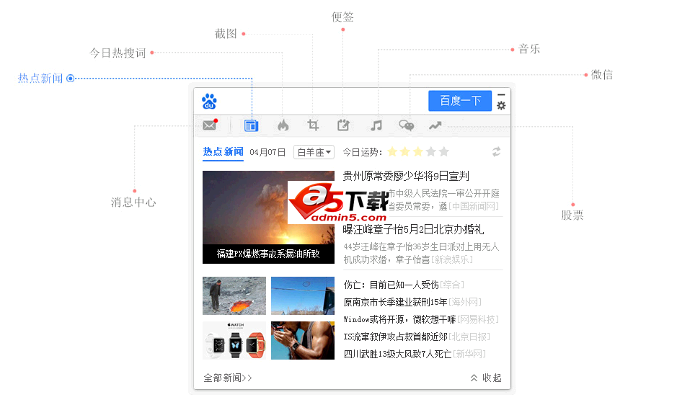Viewport: 677px width, 405px height.
Task: Open news 伤亡:目前已知一人受伤
Action: (391, 285)
